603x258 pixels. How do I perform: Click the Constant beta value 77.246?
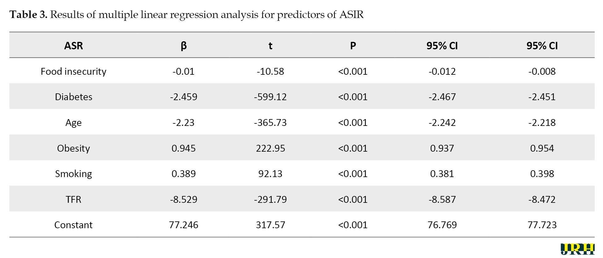[183, 225]
